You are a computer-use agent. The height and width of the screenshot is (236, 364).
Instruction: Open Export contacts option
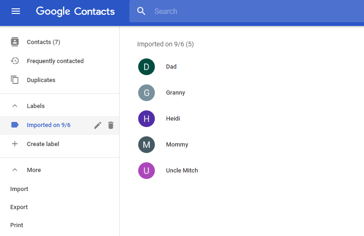tap(19, 207)
